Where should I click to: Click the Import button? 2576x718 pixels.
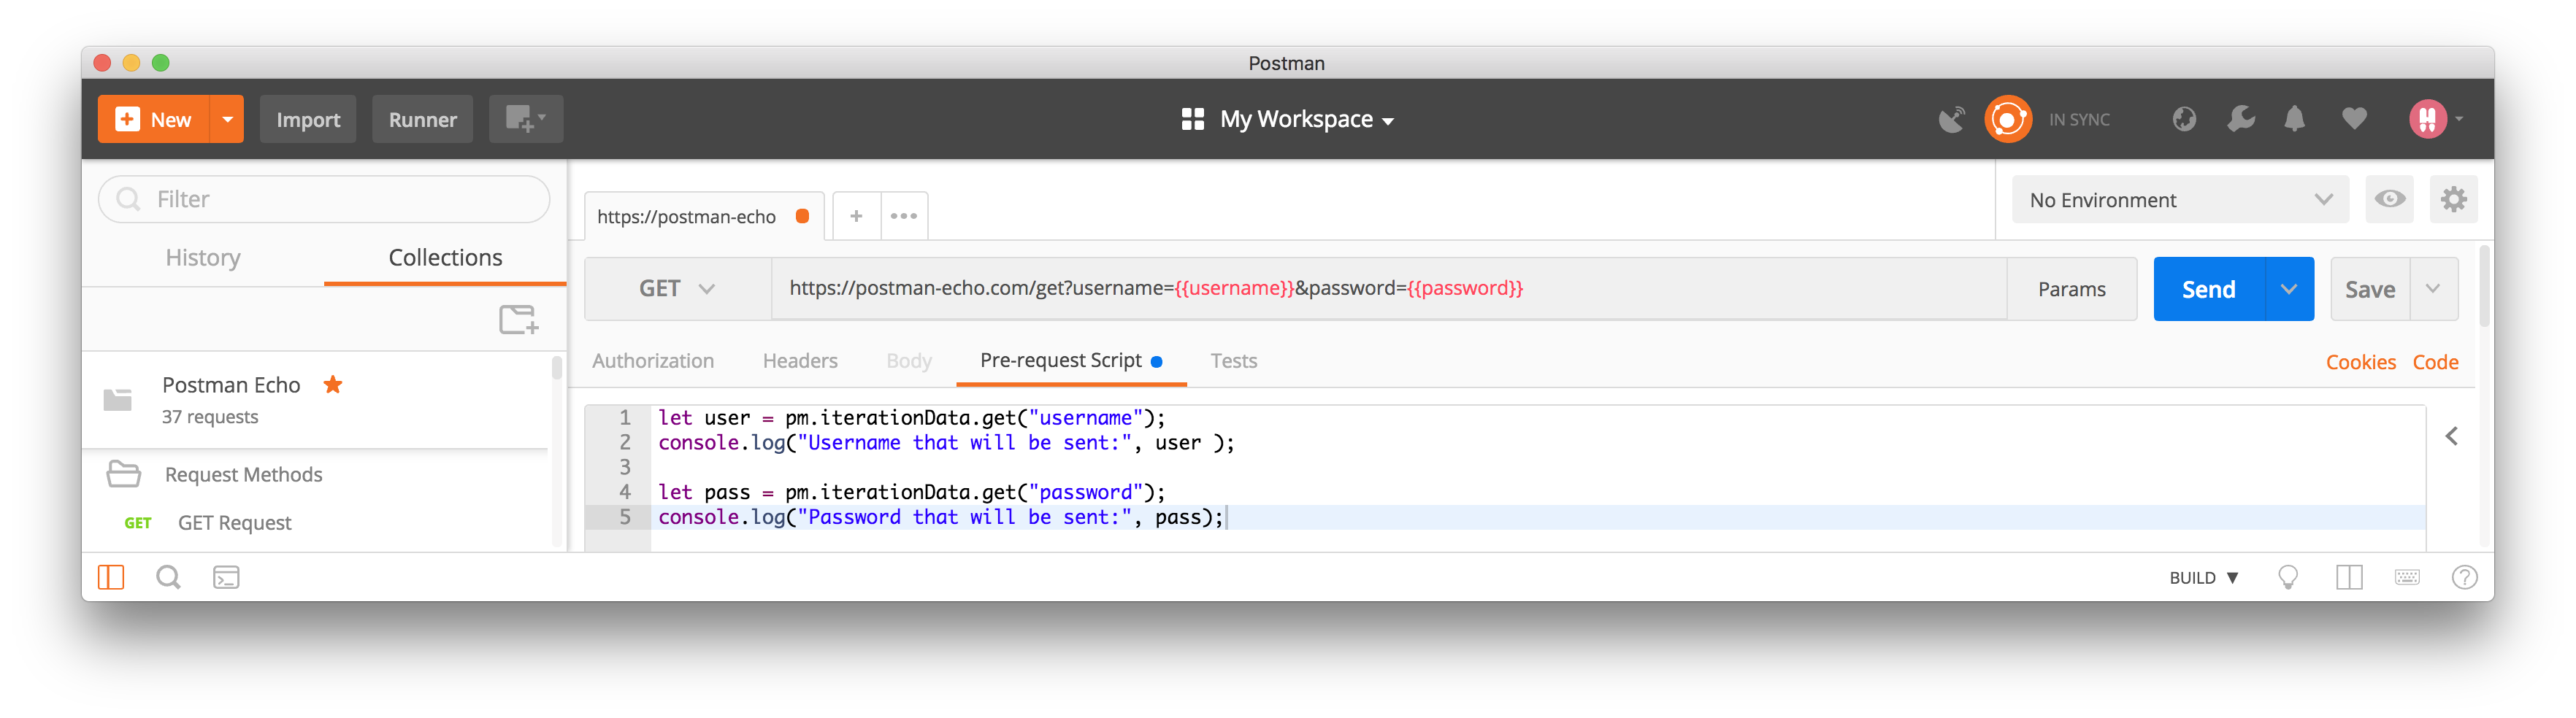click(308, 119)
